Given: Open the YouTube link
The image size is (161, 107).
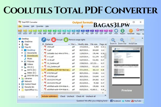Looking at the screenshot, I should tap(136, 101).
